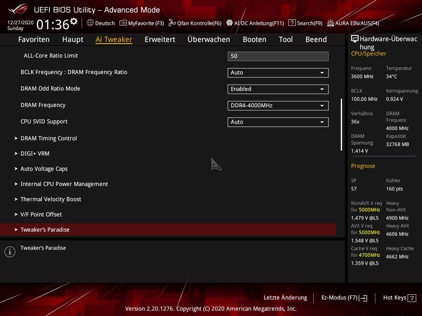Click the CPU SVID Support label

point(44,121)
